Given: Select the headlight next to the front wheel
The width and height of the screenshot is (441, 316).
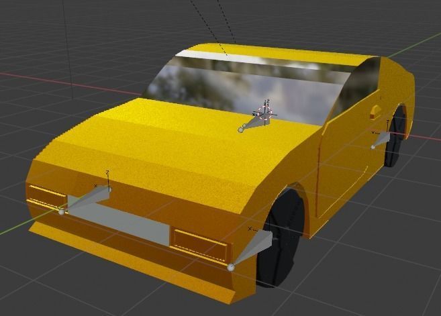Looking at the screenshot, I should (200, 245).
